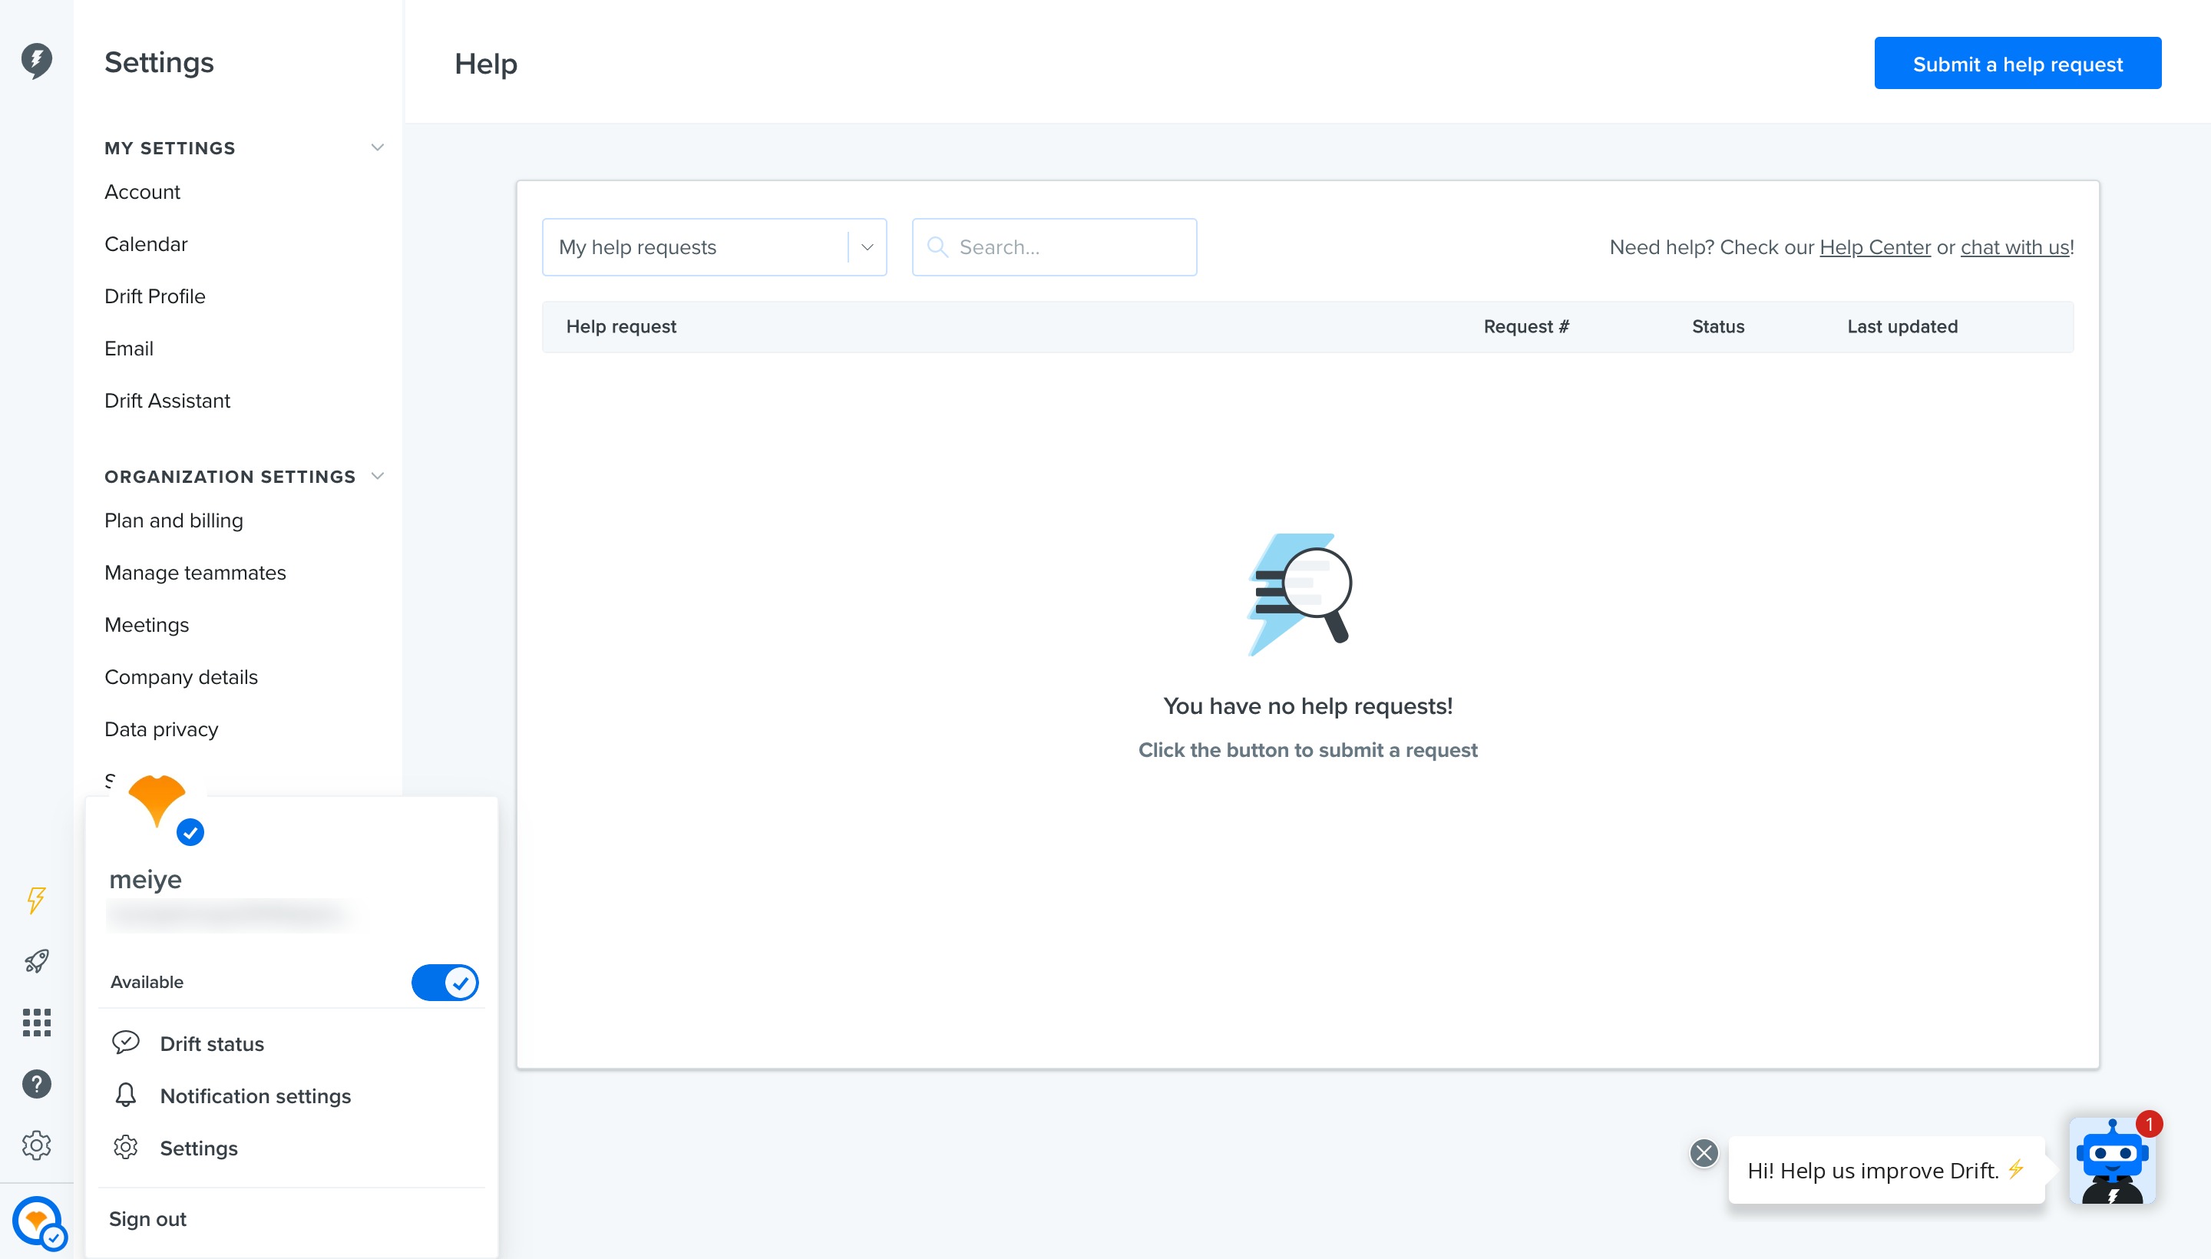Image resolution: width=2211 pixels, height=1259 pixels.
Task: Open Account settings
Action: point(143,192)
